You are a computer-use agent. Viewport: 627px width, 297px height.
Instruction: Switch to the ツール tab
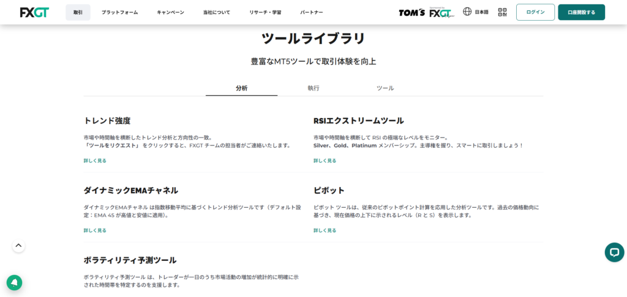[385, 88]
